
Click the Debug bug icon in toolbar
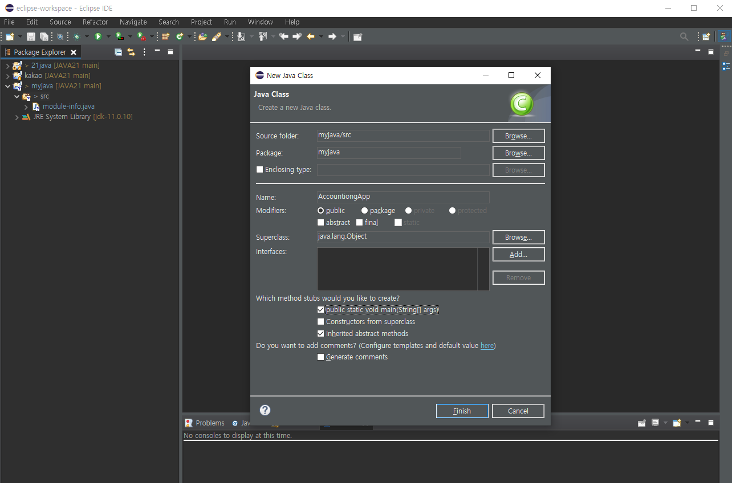(x=76, y=36)
